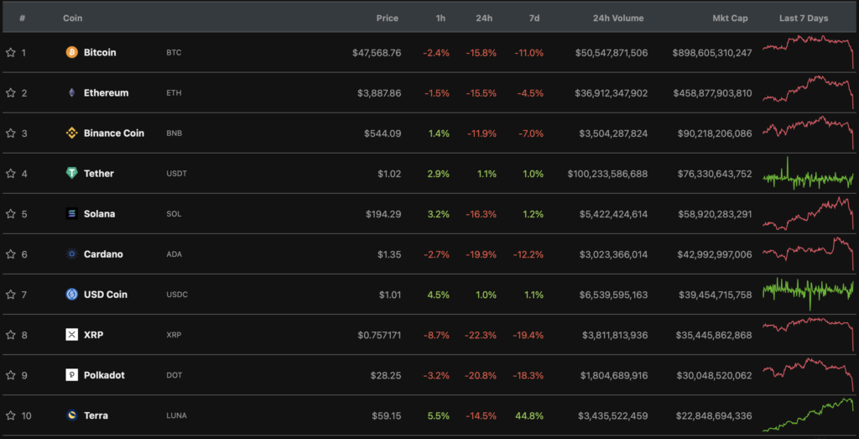859x439 pixels.
Task: Open the Terra coin name link
Action: 96,415
